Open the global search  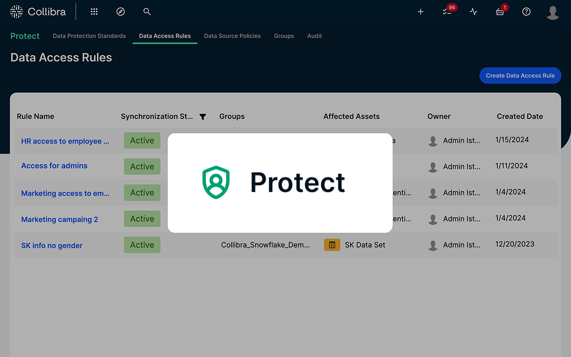[x=147, y=11]
